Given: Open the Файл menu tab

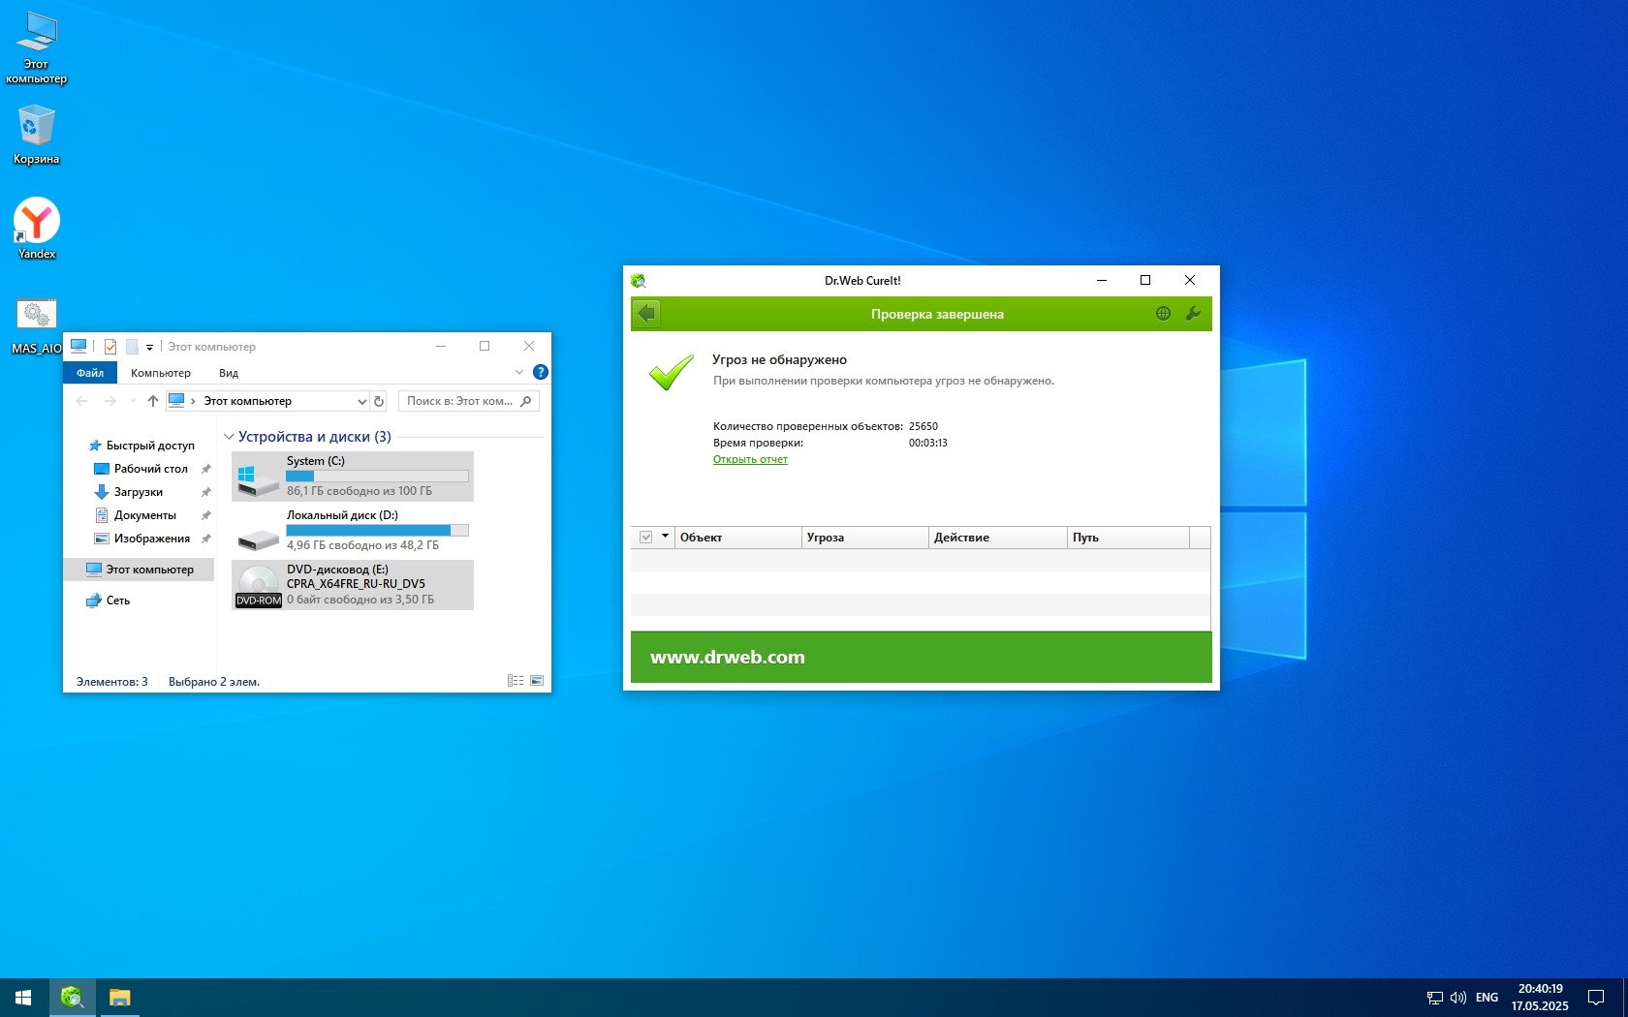Looking at the screenshot, I should click(90, 373).
